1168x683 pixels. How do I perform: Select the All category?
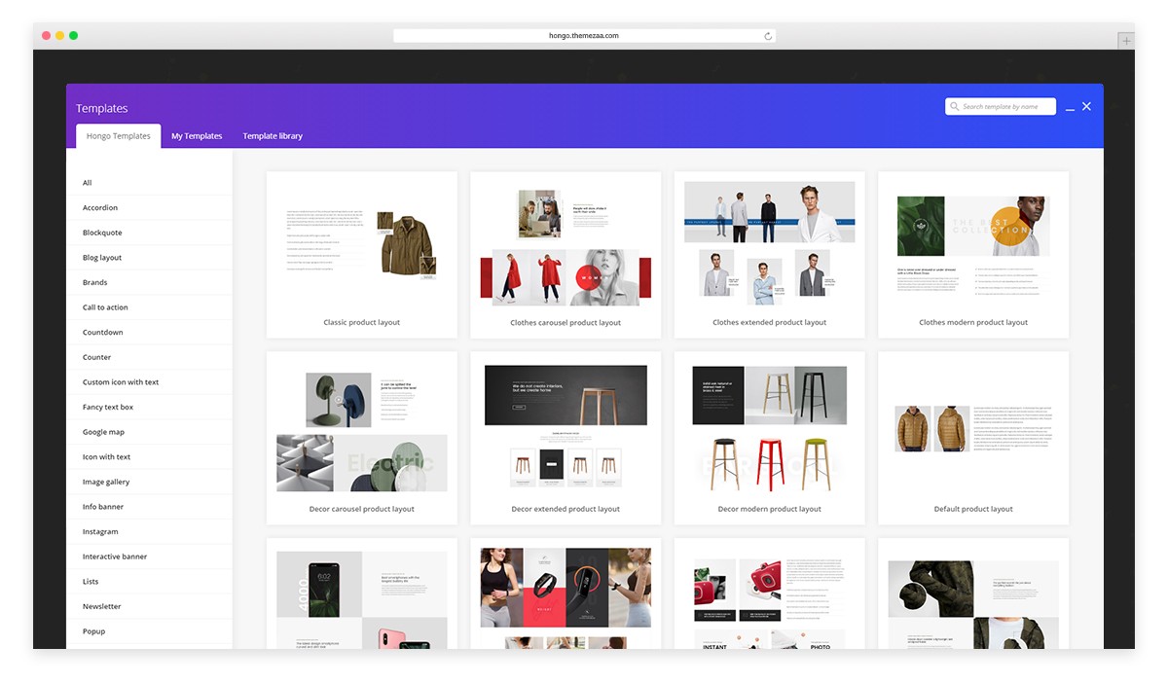coord(149,183)
